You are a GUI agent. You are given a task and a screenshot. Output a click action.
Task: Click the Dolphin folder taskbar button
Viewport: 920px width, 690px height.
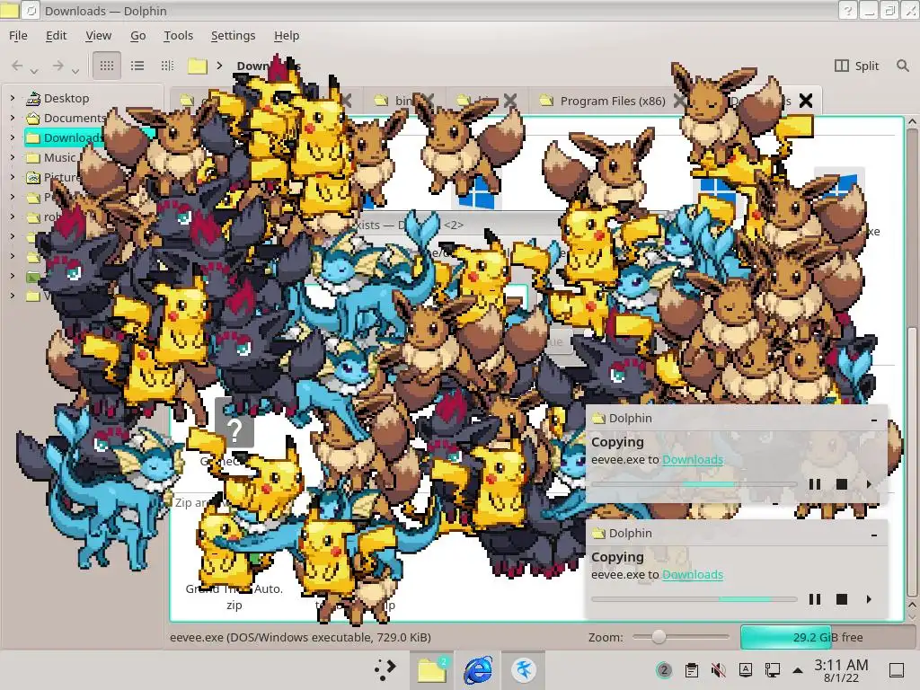[x=431, y=669]
